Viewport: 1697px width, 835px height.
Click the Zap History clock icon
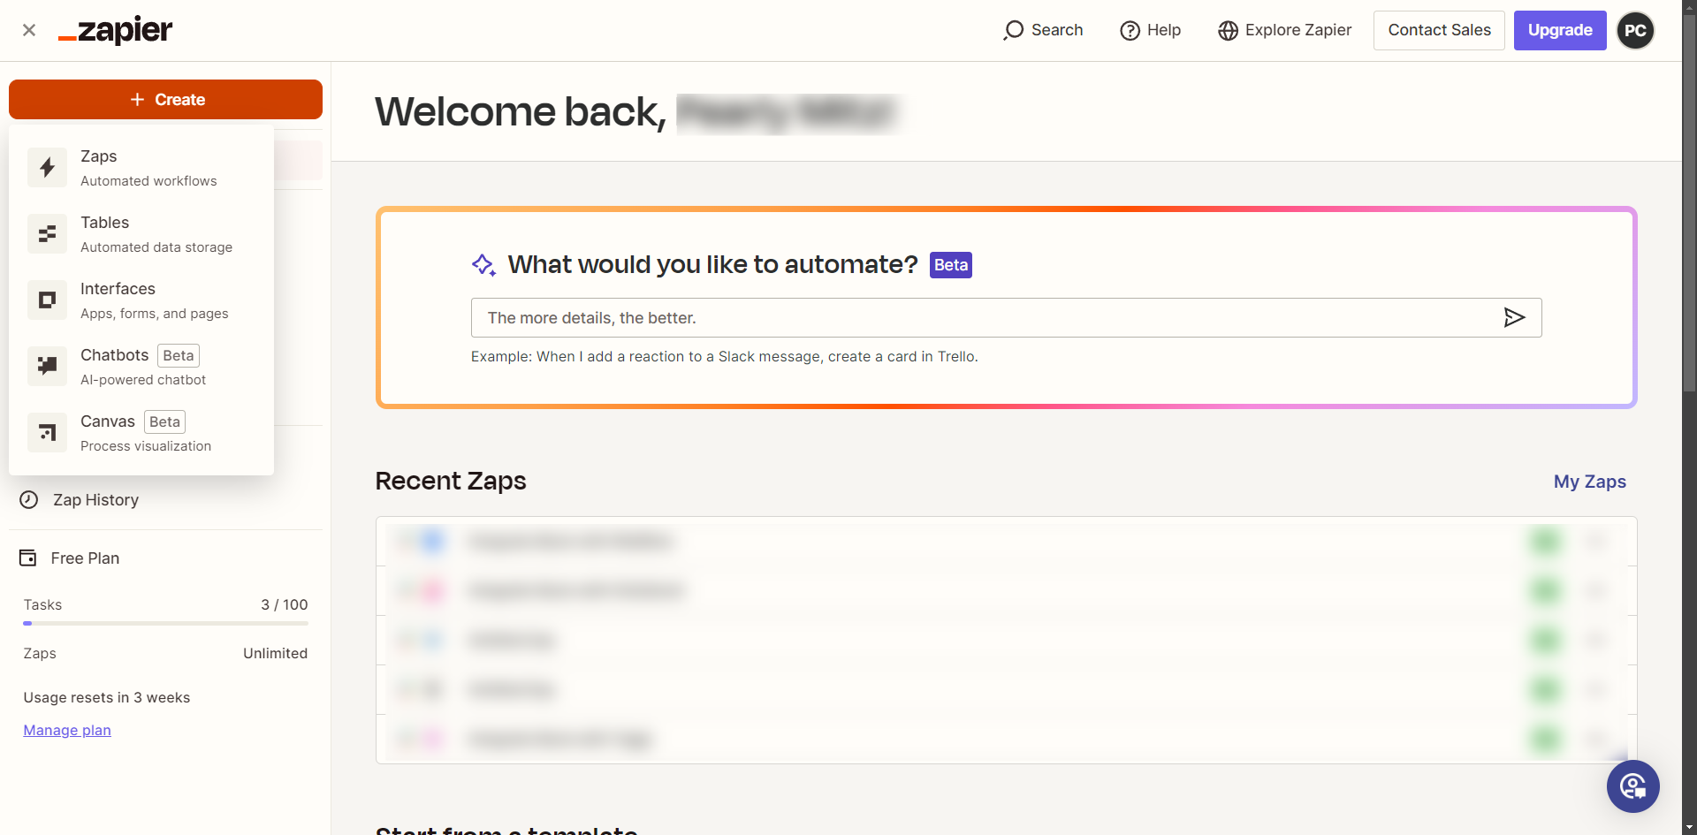(29, 500)
